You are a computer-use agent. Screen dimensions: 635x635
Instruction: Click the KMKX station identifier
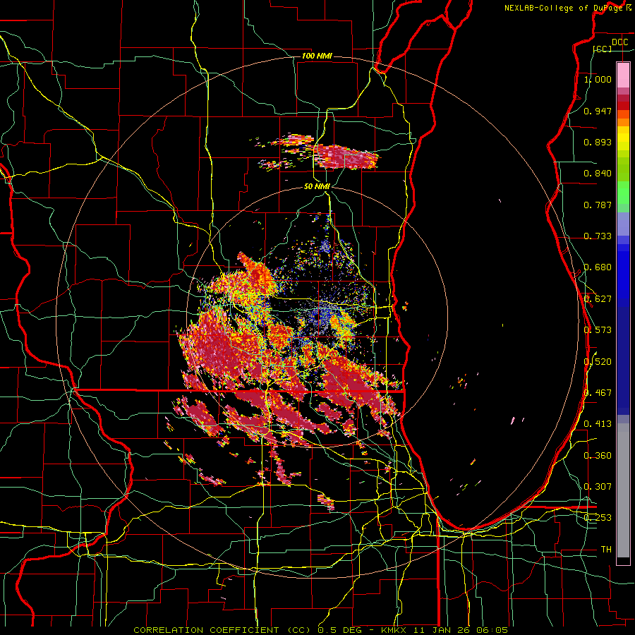394,630
